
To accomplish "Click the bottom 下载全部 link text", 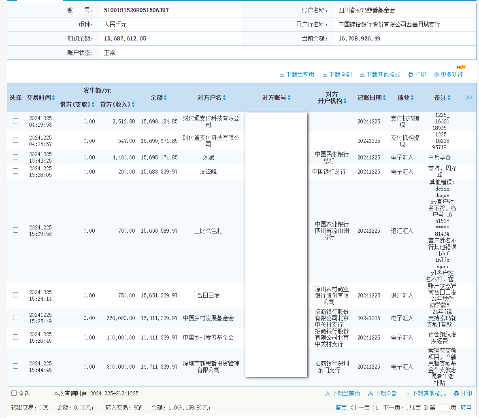I will click(386, 394).
